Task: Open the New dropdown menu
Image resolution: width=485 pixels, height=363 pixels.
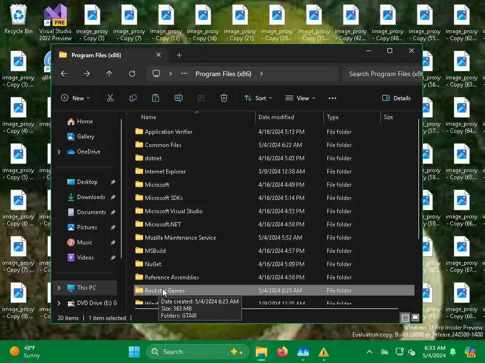Action: click(x=75, y=98)
